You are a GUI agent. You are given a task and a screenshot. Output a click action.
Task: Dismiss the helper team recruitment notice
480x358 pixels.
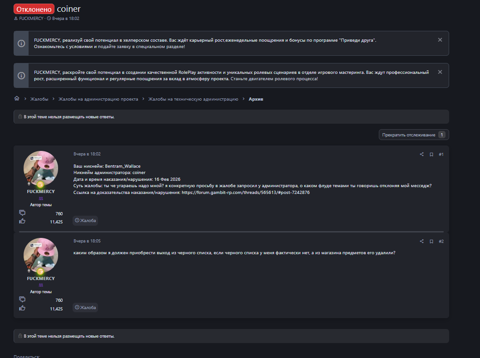click(x=440, y=40)
